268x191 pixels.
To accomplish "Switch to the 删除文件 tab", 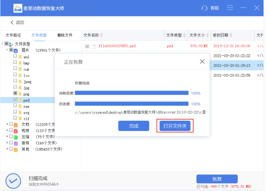I will point(65,35).
